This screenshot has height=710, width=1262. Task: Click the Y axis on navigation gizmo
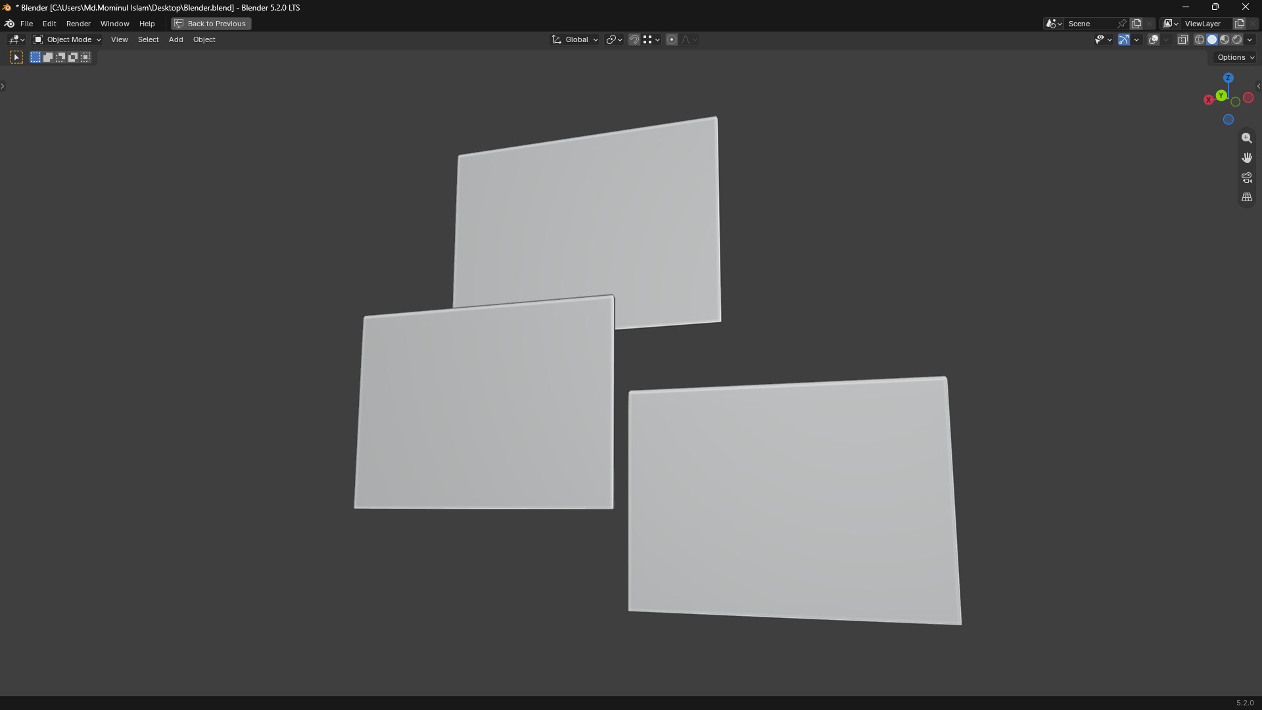click(x=1221, y=96)
